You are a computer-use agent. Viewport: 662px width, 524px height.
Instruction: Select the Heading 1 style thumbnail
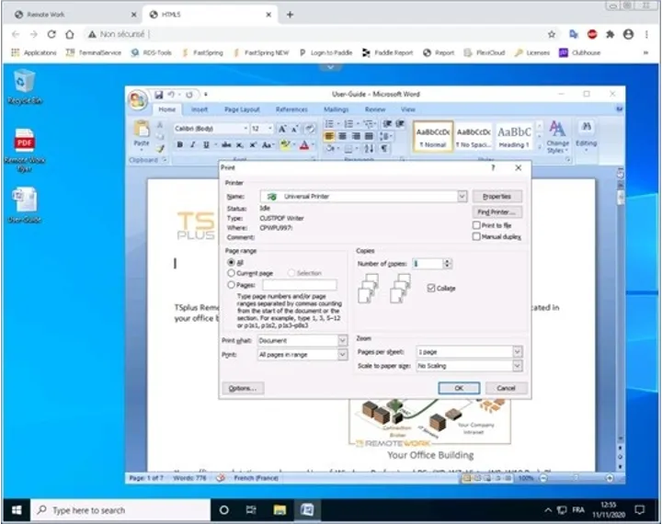pyautogui.click(x=514, y=136)
